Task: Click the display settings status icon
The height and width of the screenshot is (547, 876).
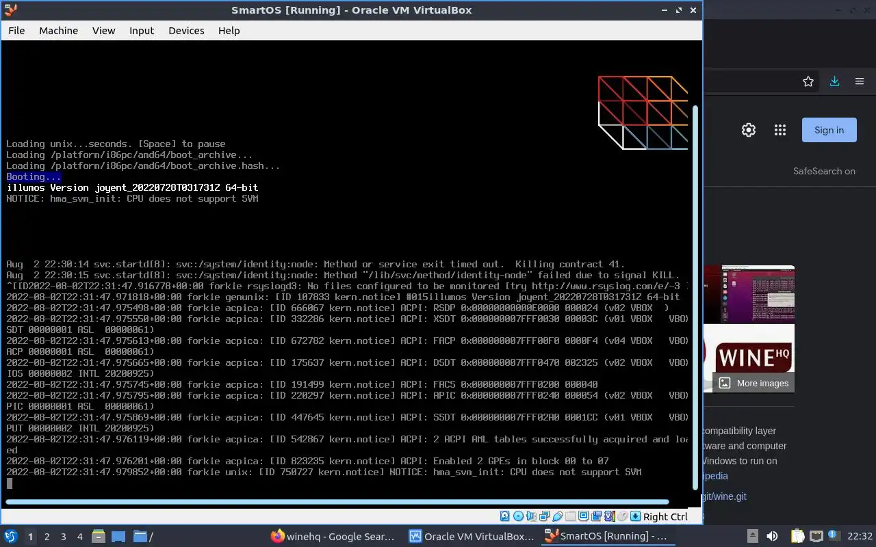Action: [583, 516]
